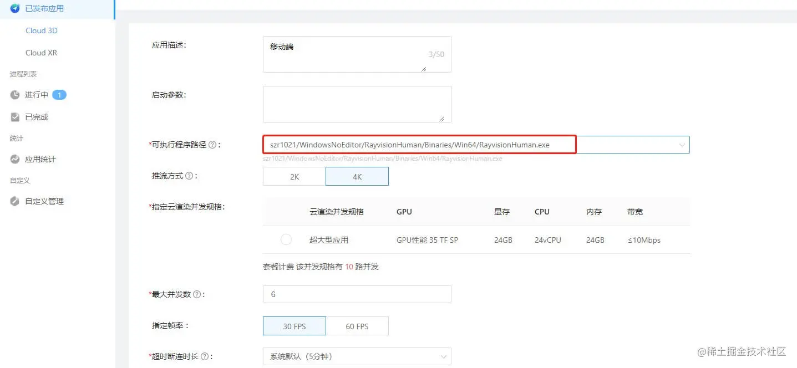The height and width of the screenshot is (368, 797).
Task: Choose 2K streaming mode
Action: (295, 176)
